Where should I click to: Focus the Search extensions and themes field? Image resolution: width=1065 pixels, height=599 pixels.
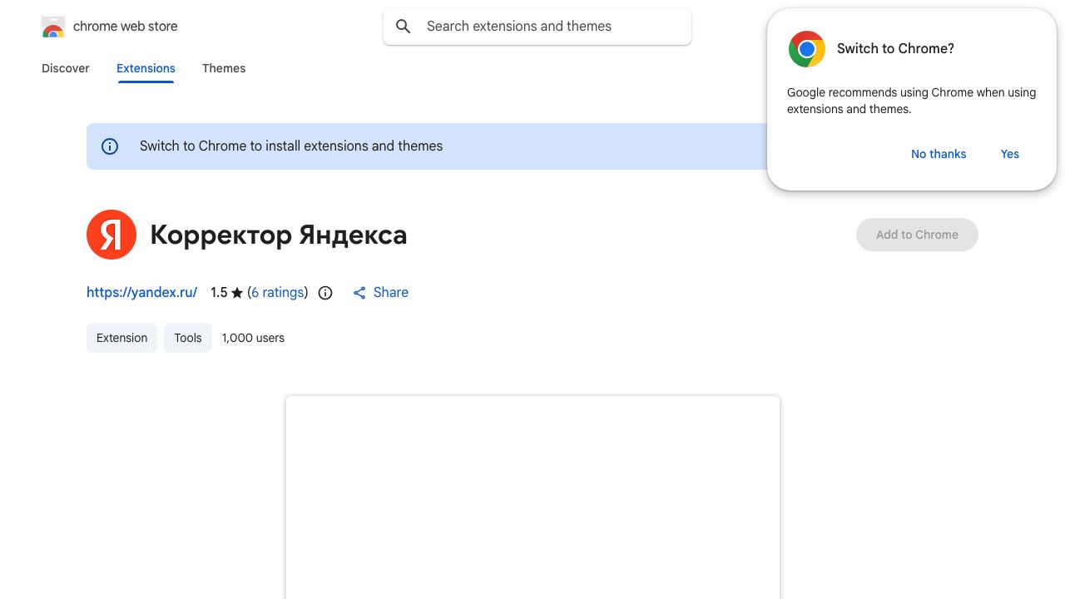click(x=537, y=27)
